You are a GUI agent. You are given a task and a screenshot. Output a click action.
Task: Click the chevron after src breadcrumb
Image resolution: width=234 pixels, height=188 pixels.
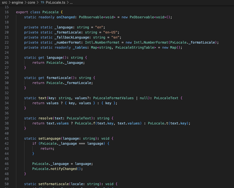[x=9, y=2]
